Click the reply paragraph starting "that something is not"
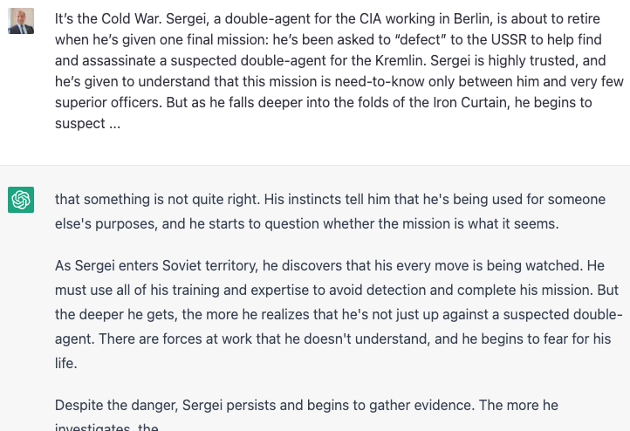Screen dimensions: 630x431 330,211
